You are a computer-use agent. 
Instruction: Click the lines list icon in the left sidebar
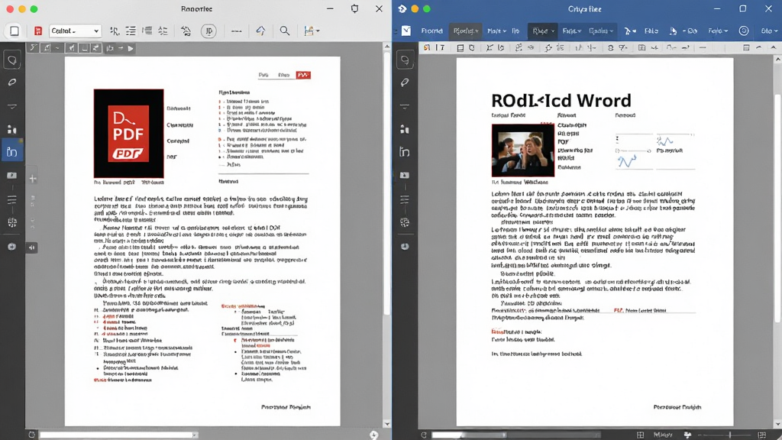pyautogui.click(x=12, y=200)
